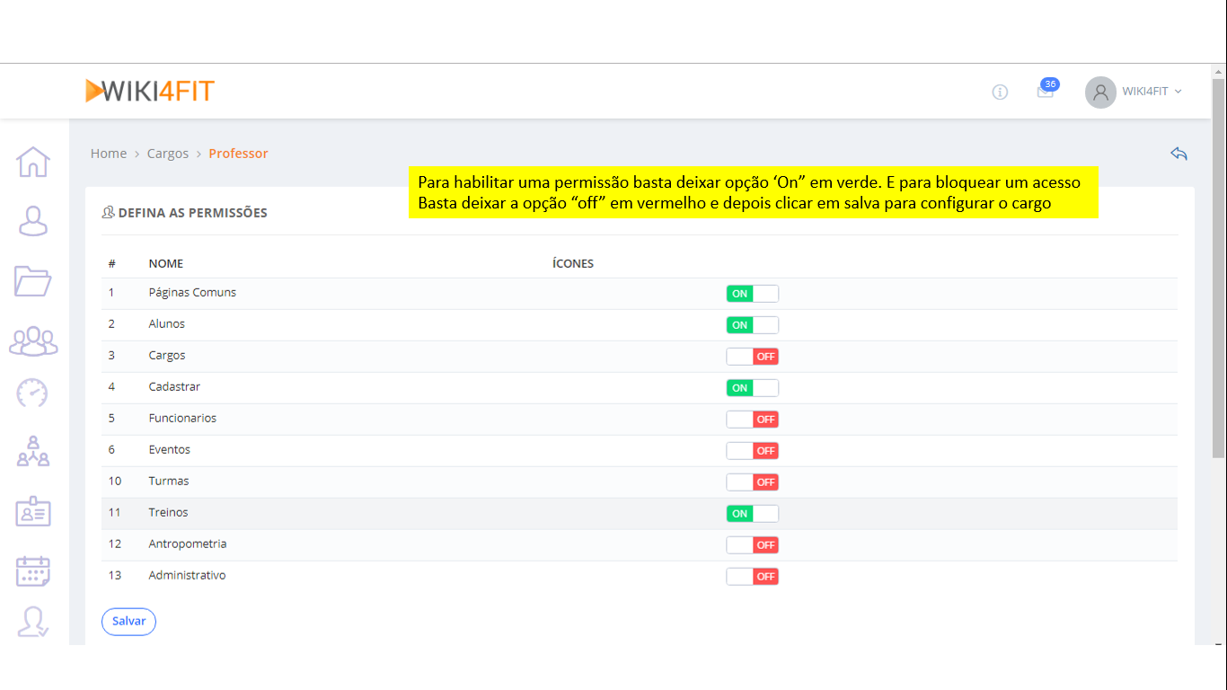Enable the Cargos permission toggle
Screen dimensions: 1227x690
(x=752, y=357)
